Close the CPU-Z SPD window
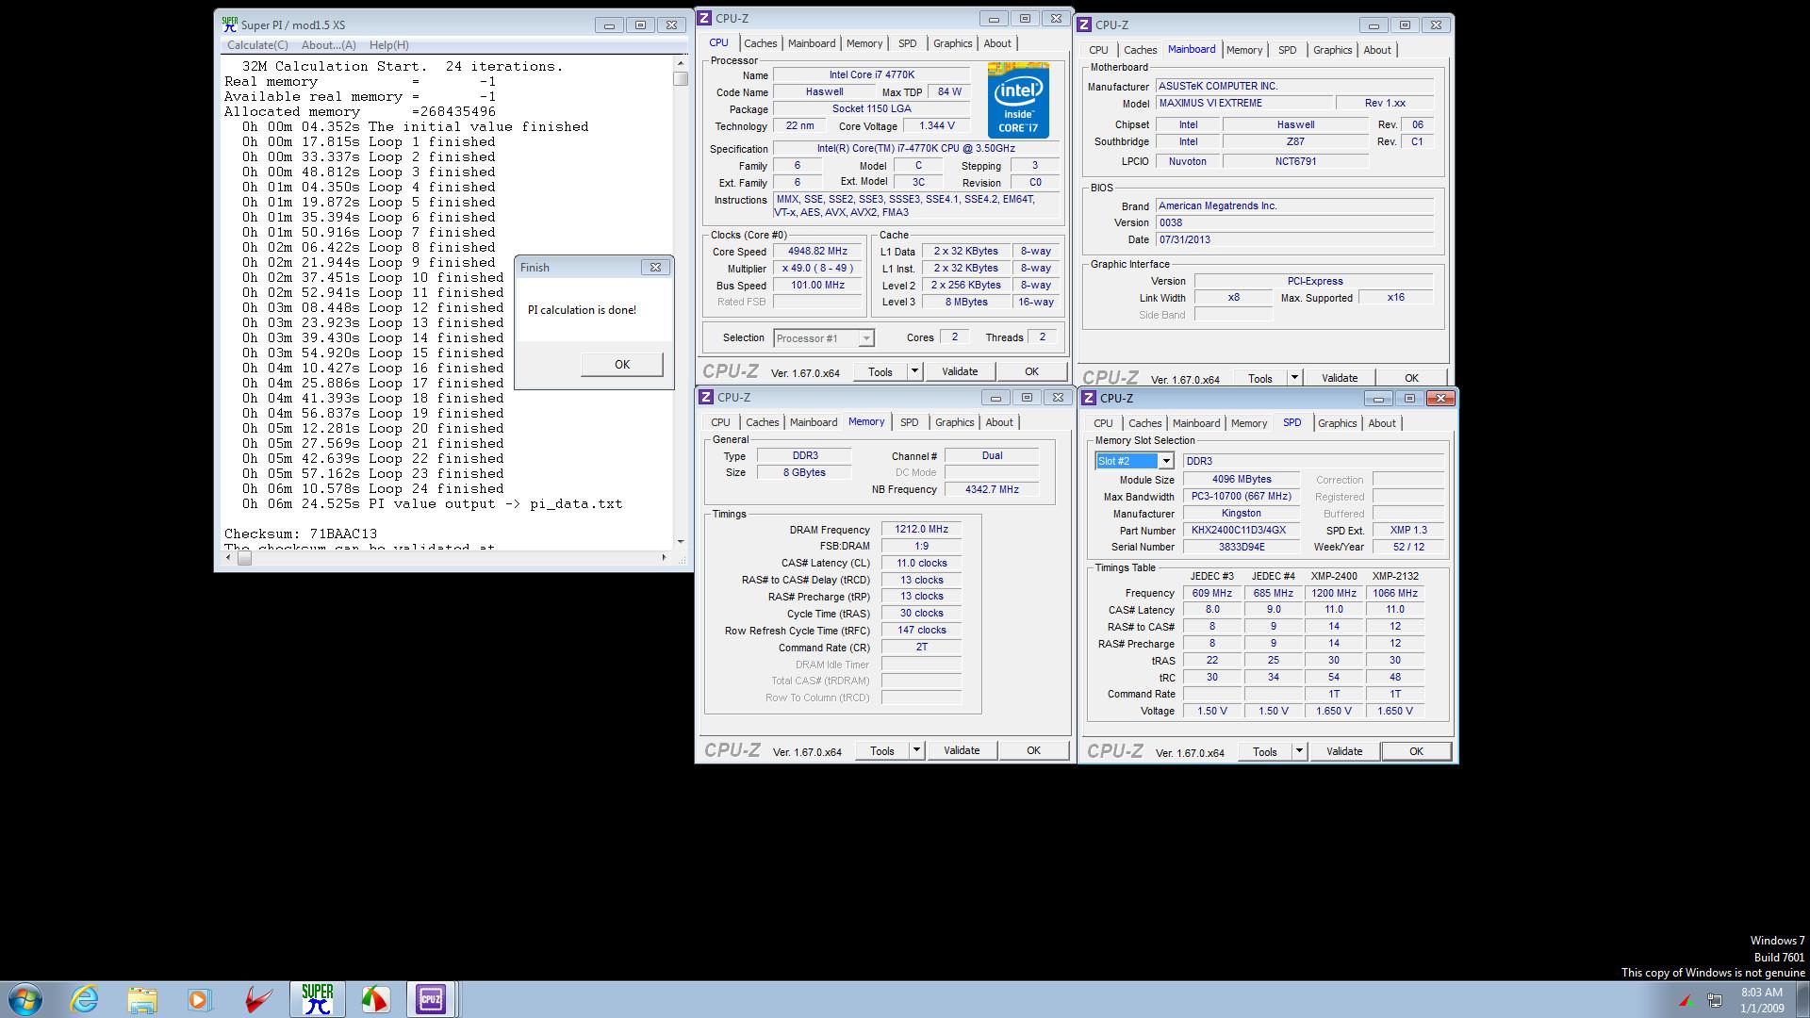Screen dimensions: 1810x1018 tap(1440, 398)
